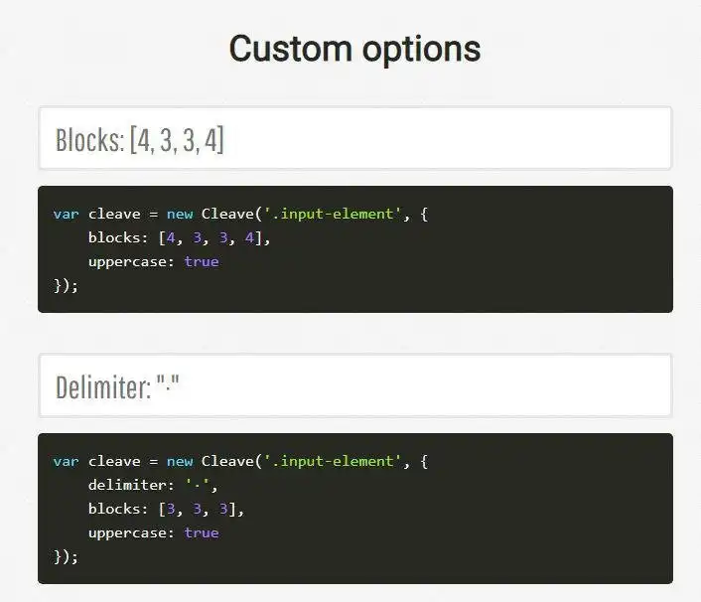
Task: Click the Custom options heading
Action: tap(354, 48)
